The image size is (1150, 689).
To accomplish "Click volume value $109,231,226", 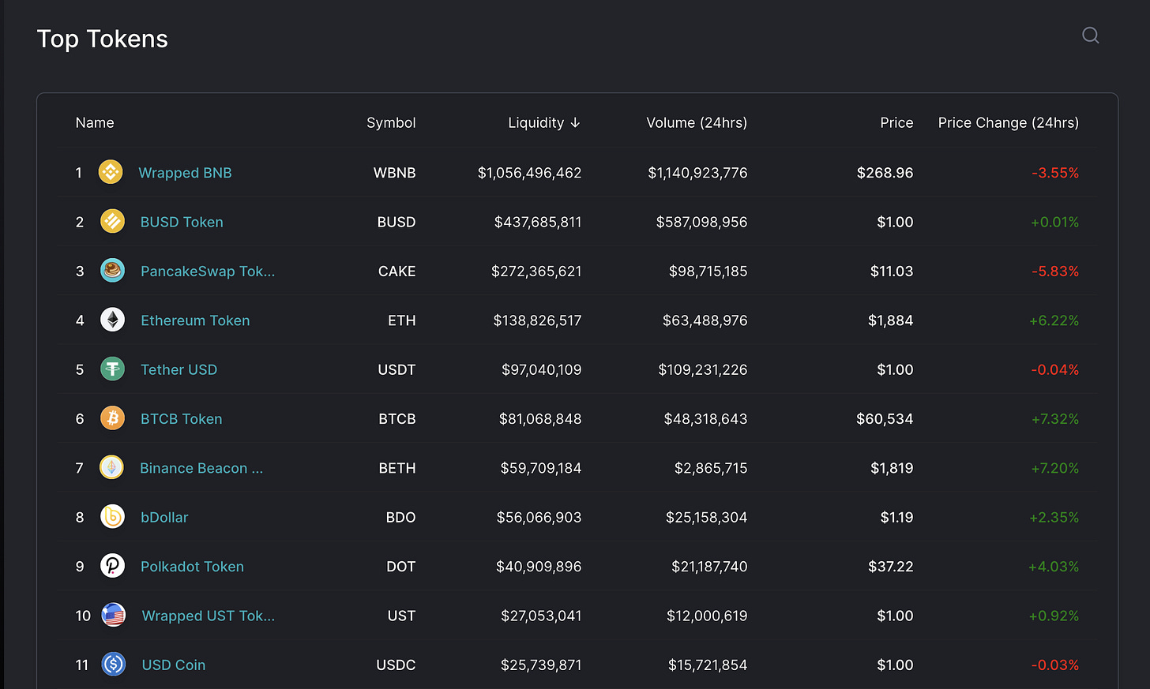I will tap(703, 369).
